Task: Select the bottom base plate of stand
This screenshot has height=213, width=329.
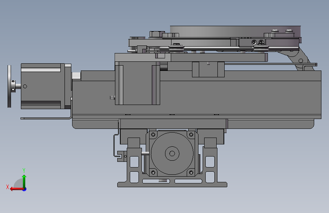Action: [172, 185]
